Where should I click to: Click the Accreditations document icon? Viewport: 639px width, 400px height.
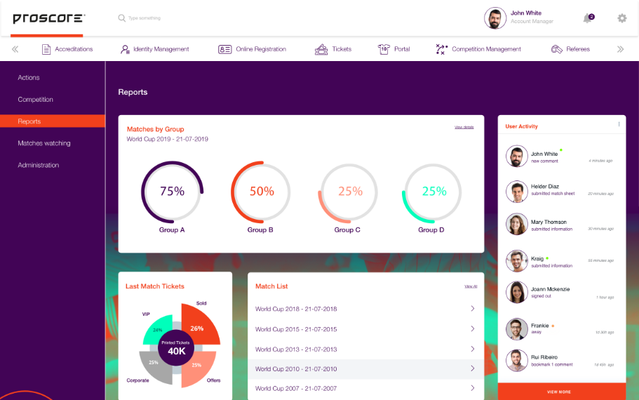46,49
